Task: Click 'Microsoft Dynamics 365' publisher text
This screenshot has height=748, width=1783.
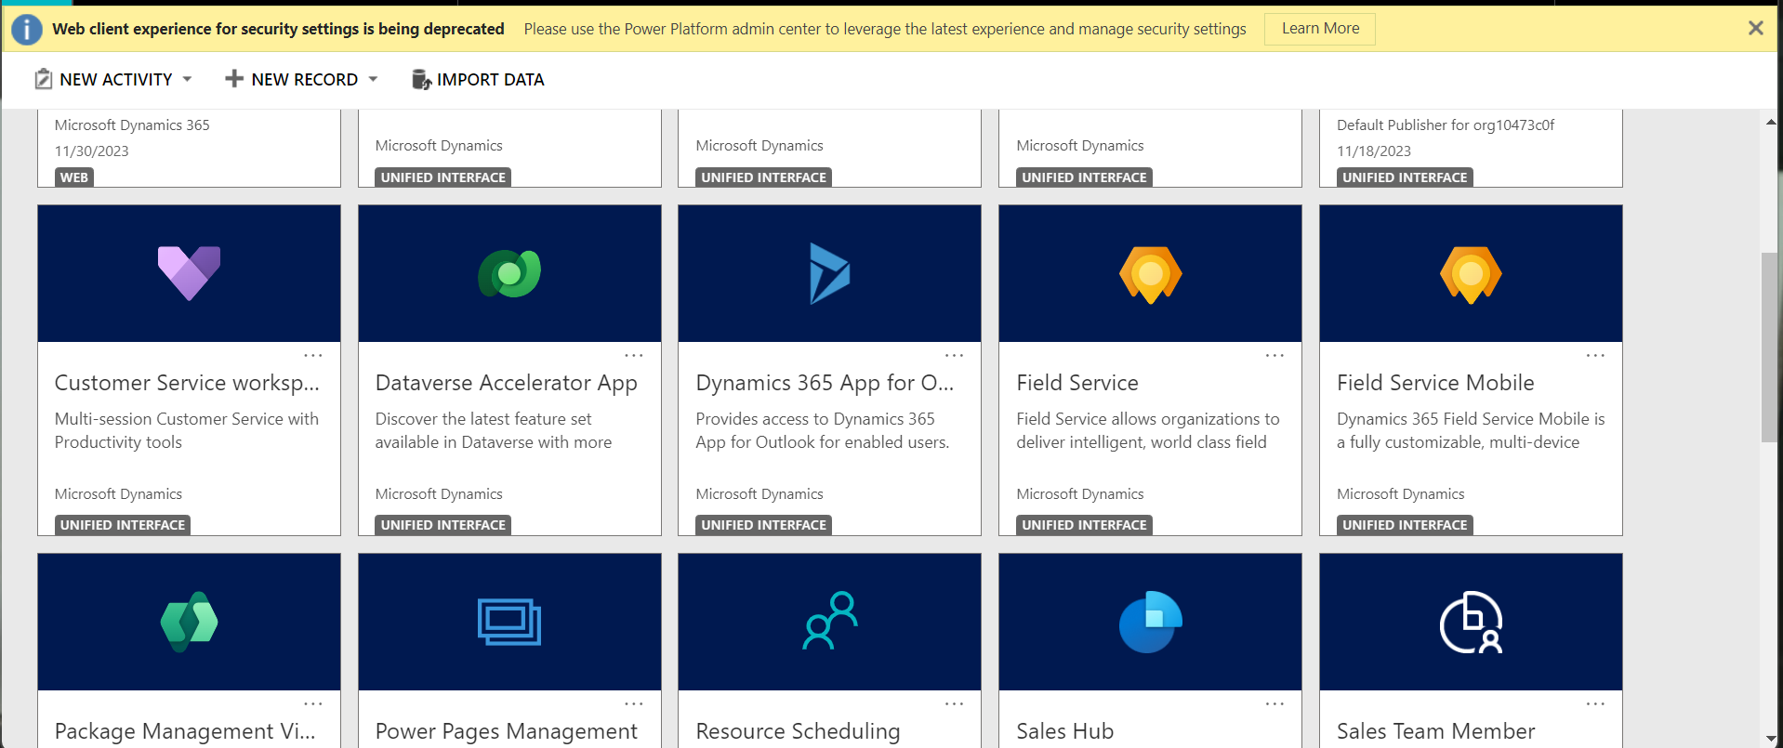Action: tap(132, 125)
